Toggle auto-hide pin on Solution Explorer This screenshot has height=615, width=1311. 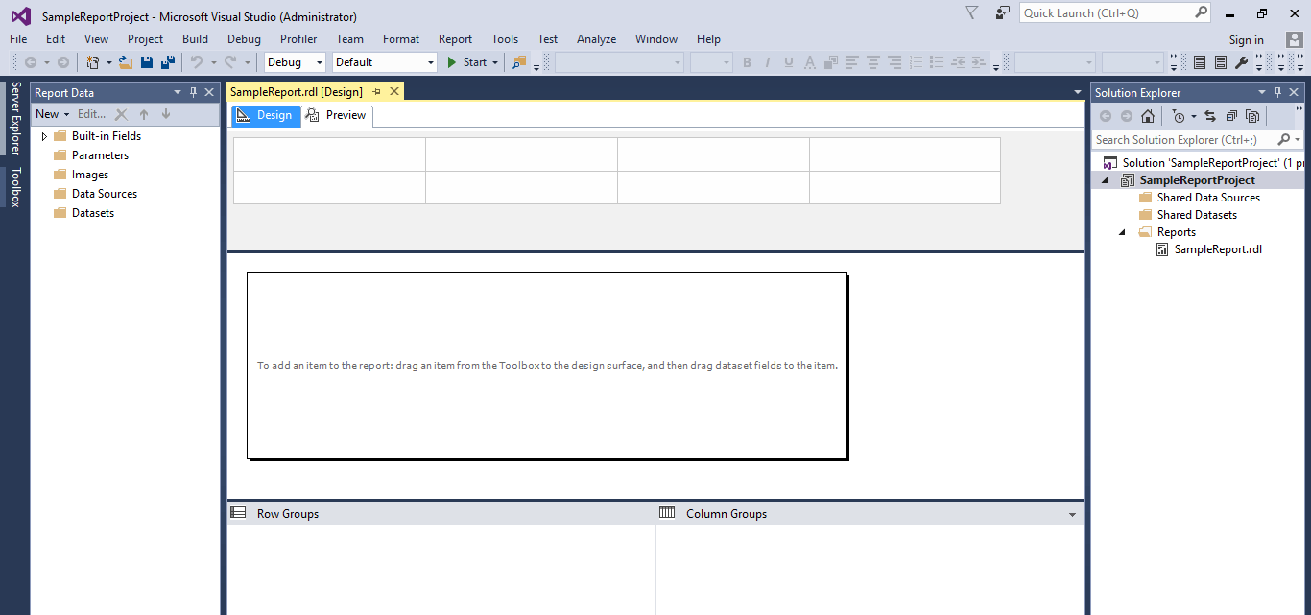pyautogui.click(x=1276, y=92)
